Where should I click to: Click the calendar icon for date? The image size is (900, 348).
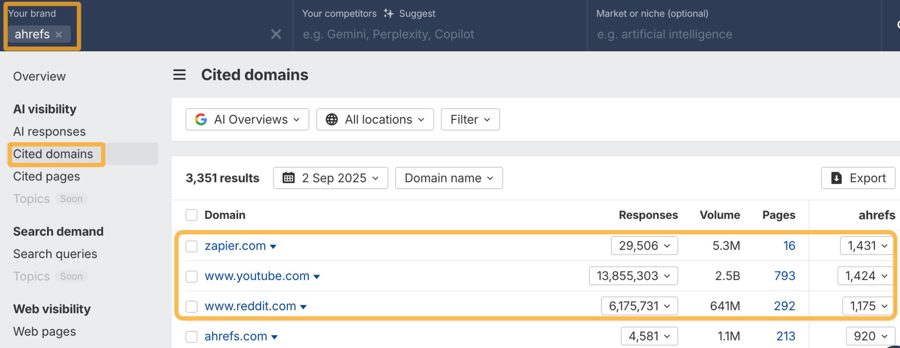click(289, 178)
